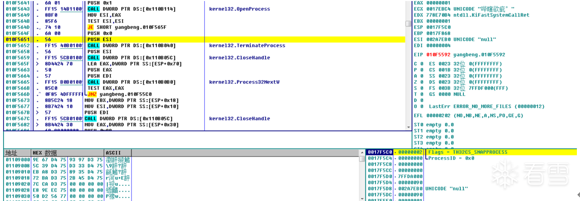Select the EBX register value

pos(437,21)
